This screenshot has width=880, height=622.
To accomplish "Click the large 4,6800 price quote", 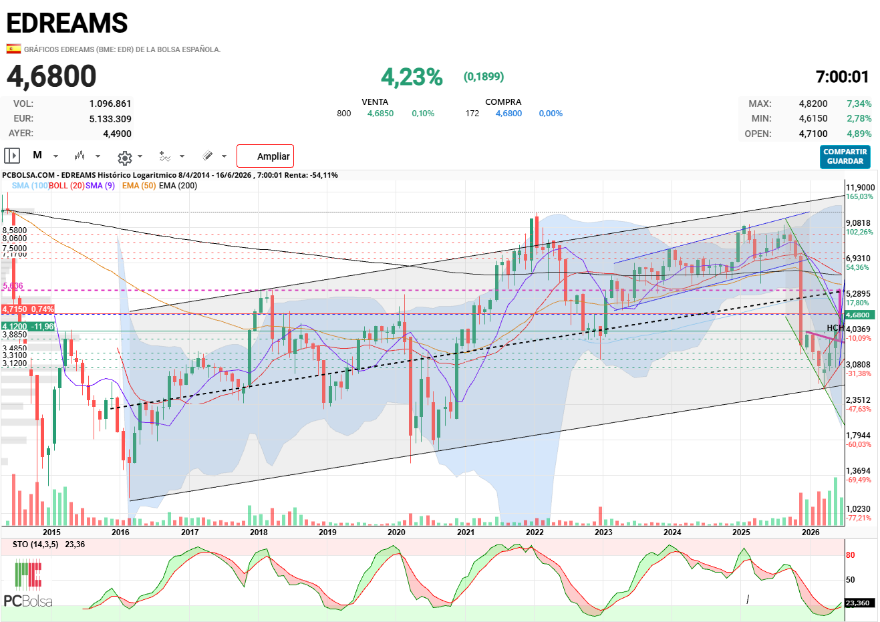I will click(51, 76).
